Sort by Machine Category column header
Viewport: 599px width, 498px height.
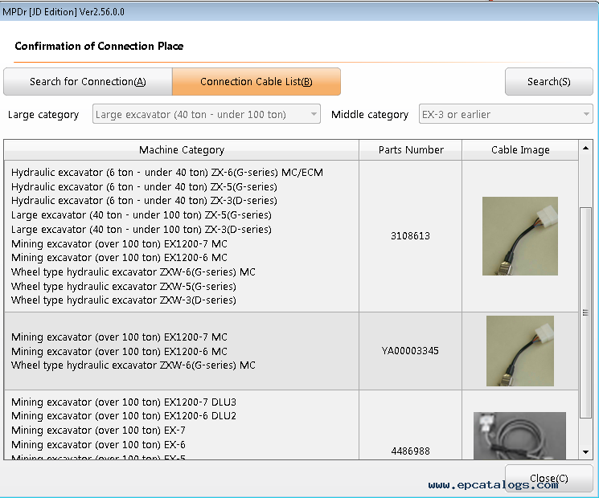click(x=181, y=150)
